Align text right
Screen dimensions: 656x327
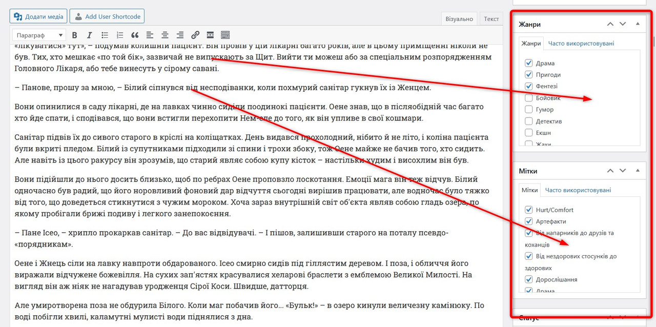180,35
